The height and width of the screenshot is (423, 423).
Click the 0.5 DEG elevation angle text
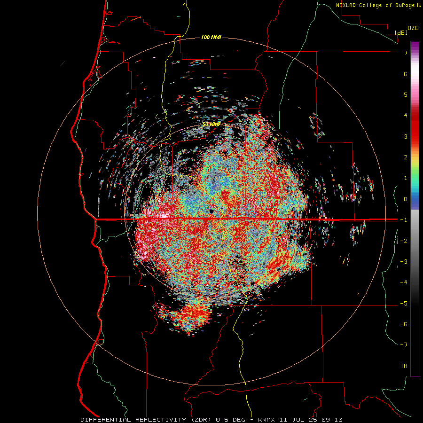click(230, 420)
